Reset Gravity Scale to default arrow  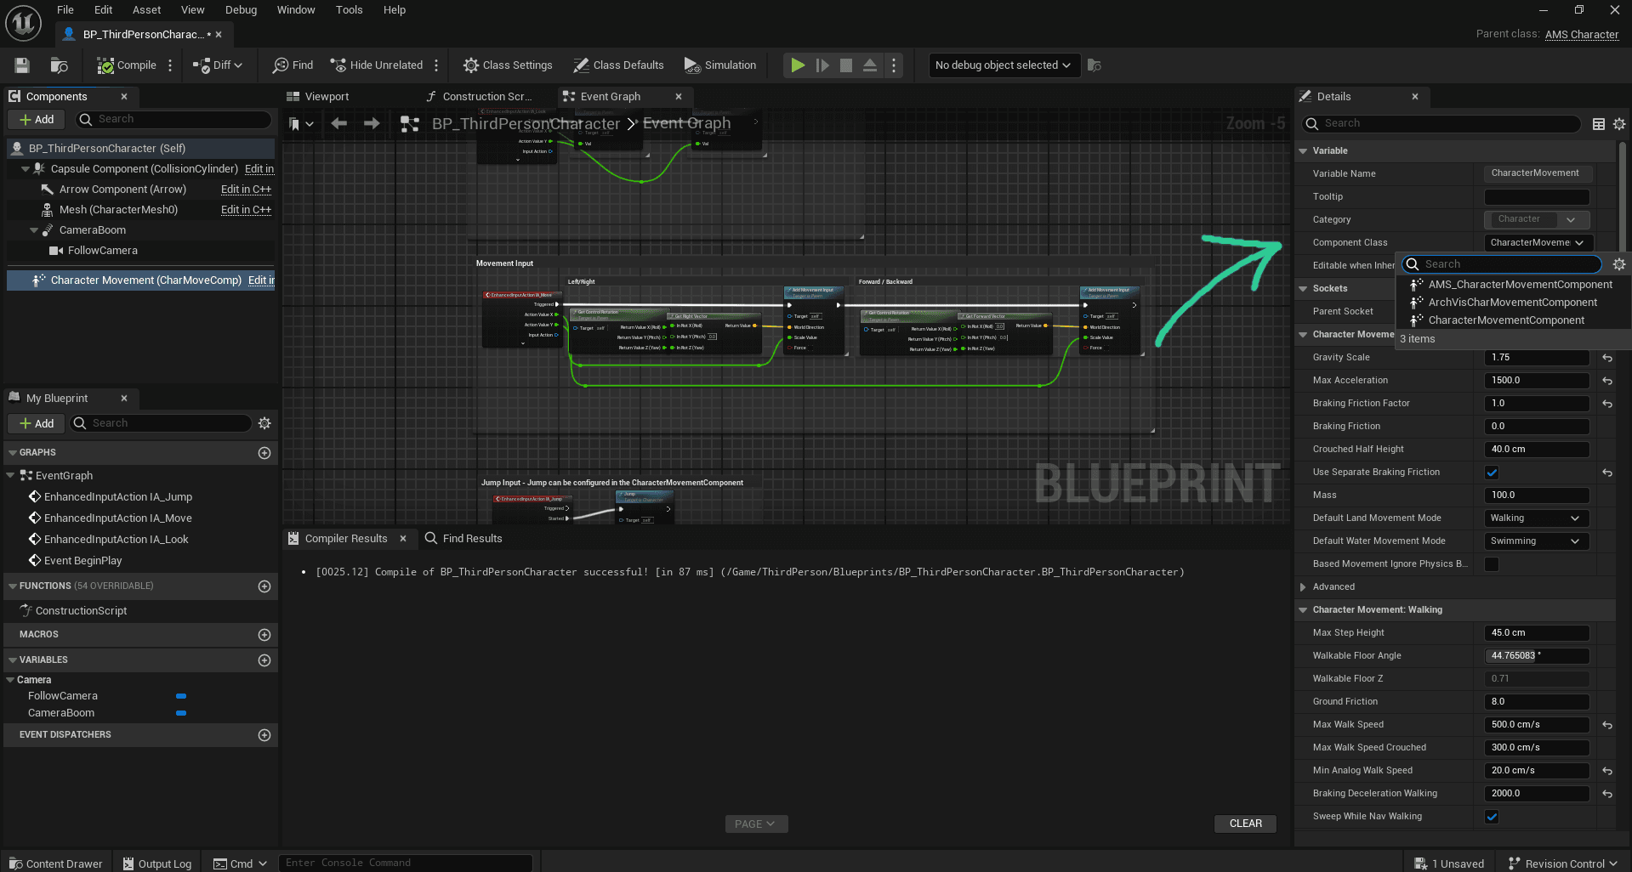point(1607,358)
